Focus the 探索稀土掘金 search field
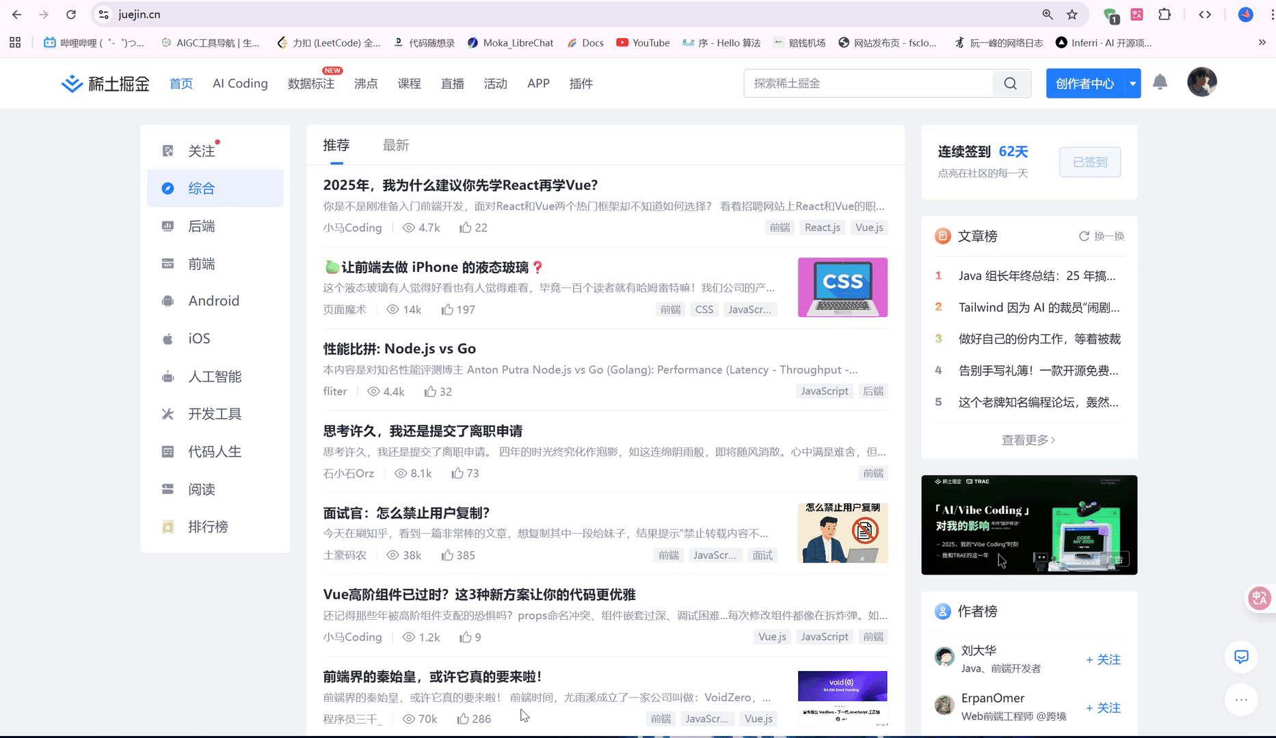 click(868, 83)
